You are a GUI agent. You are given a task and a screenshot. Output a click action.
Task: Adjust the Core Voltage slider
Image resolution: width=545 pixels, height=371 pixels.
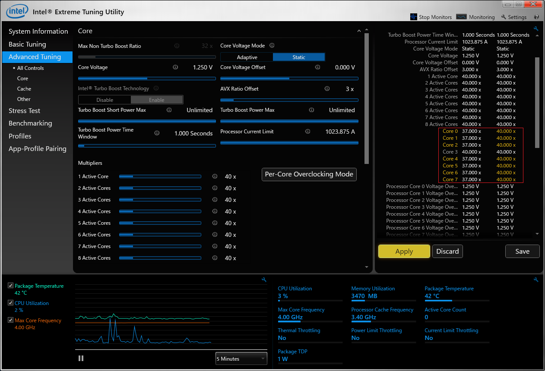(147, 79)
